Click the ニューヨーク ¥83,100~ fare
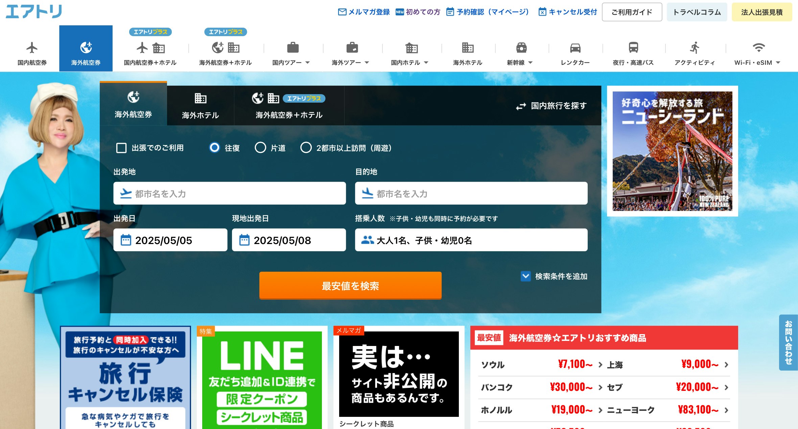798x429 pixels. (x=668, y=410)
